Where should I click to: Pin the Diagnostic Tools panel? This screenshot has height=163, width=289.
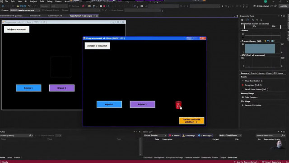click(281, 16)
